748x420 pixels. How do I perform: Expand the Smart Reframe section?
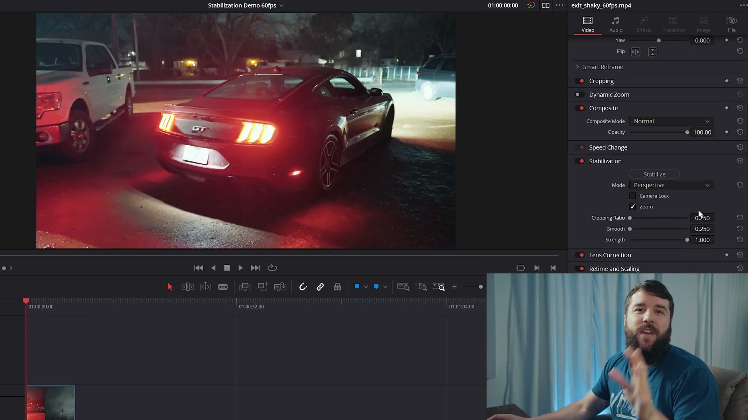577,67
